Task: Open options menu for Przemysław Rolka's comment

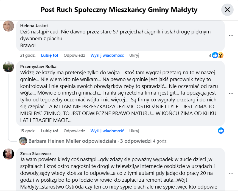Action: point(231,93)
